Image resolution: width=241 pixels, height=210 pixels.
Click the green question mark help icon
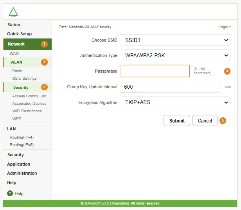coord(10,194)
